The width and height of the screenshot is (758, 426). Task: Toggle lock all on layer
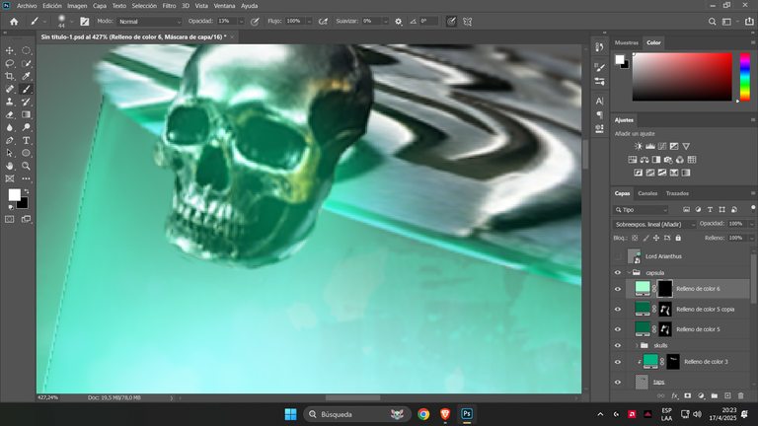point(678,238)
